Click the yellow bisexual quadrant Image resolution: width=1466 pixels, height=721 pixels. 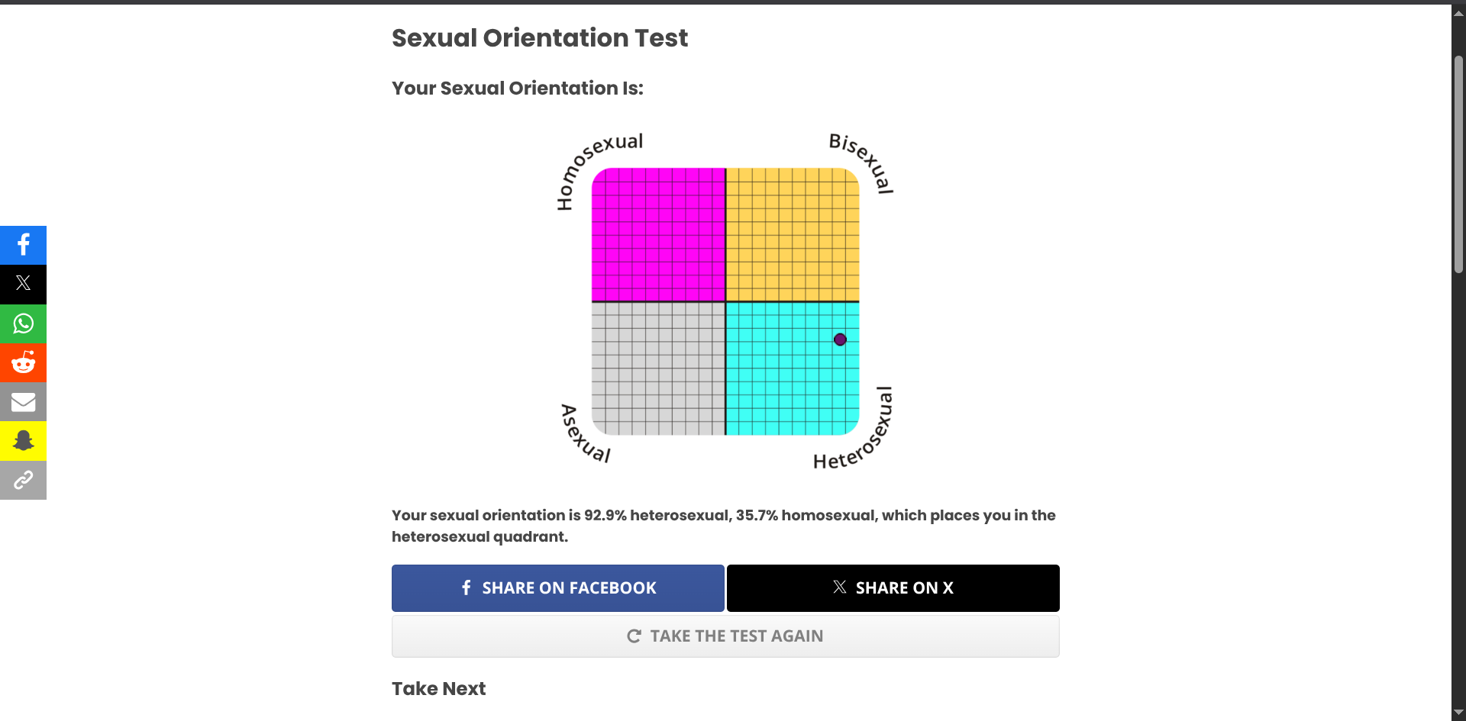pyautogui.click(x=792, y=235)
